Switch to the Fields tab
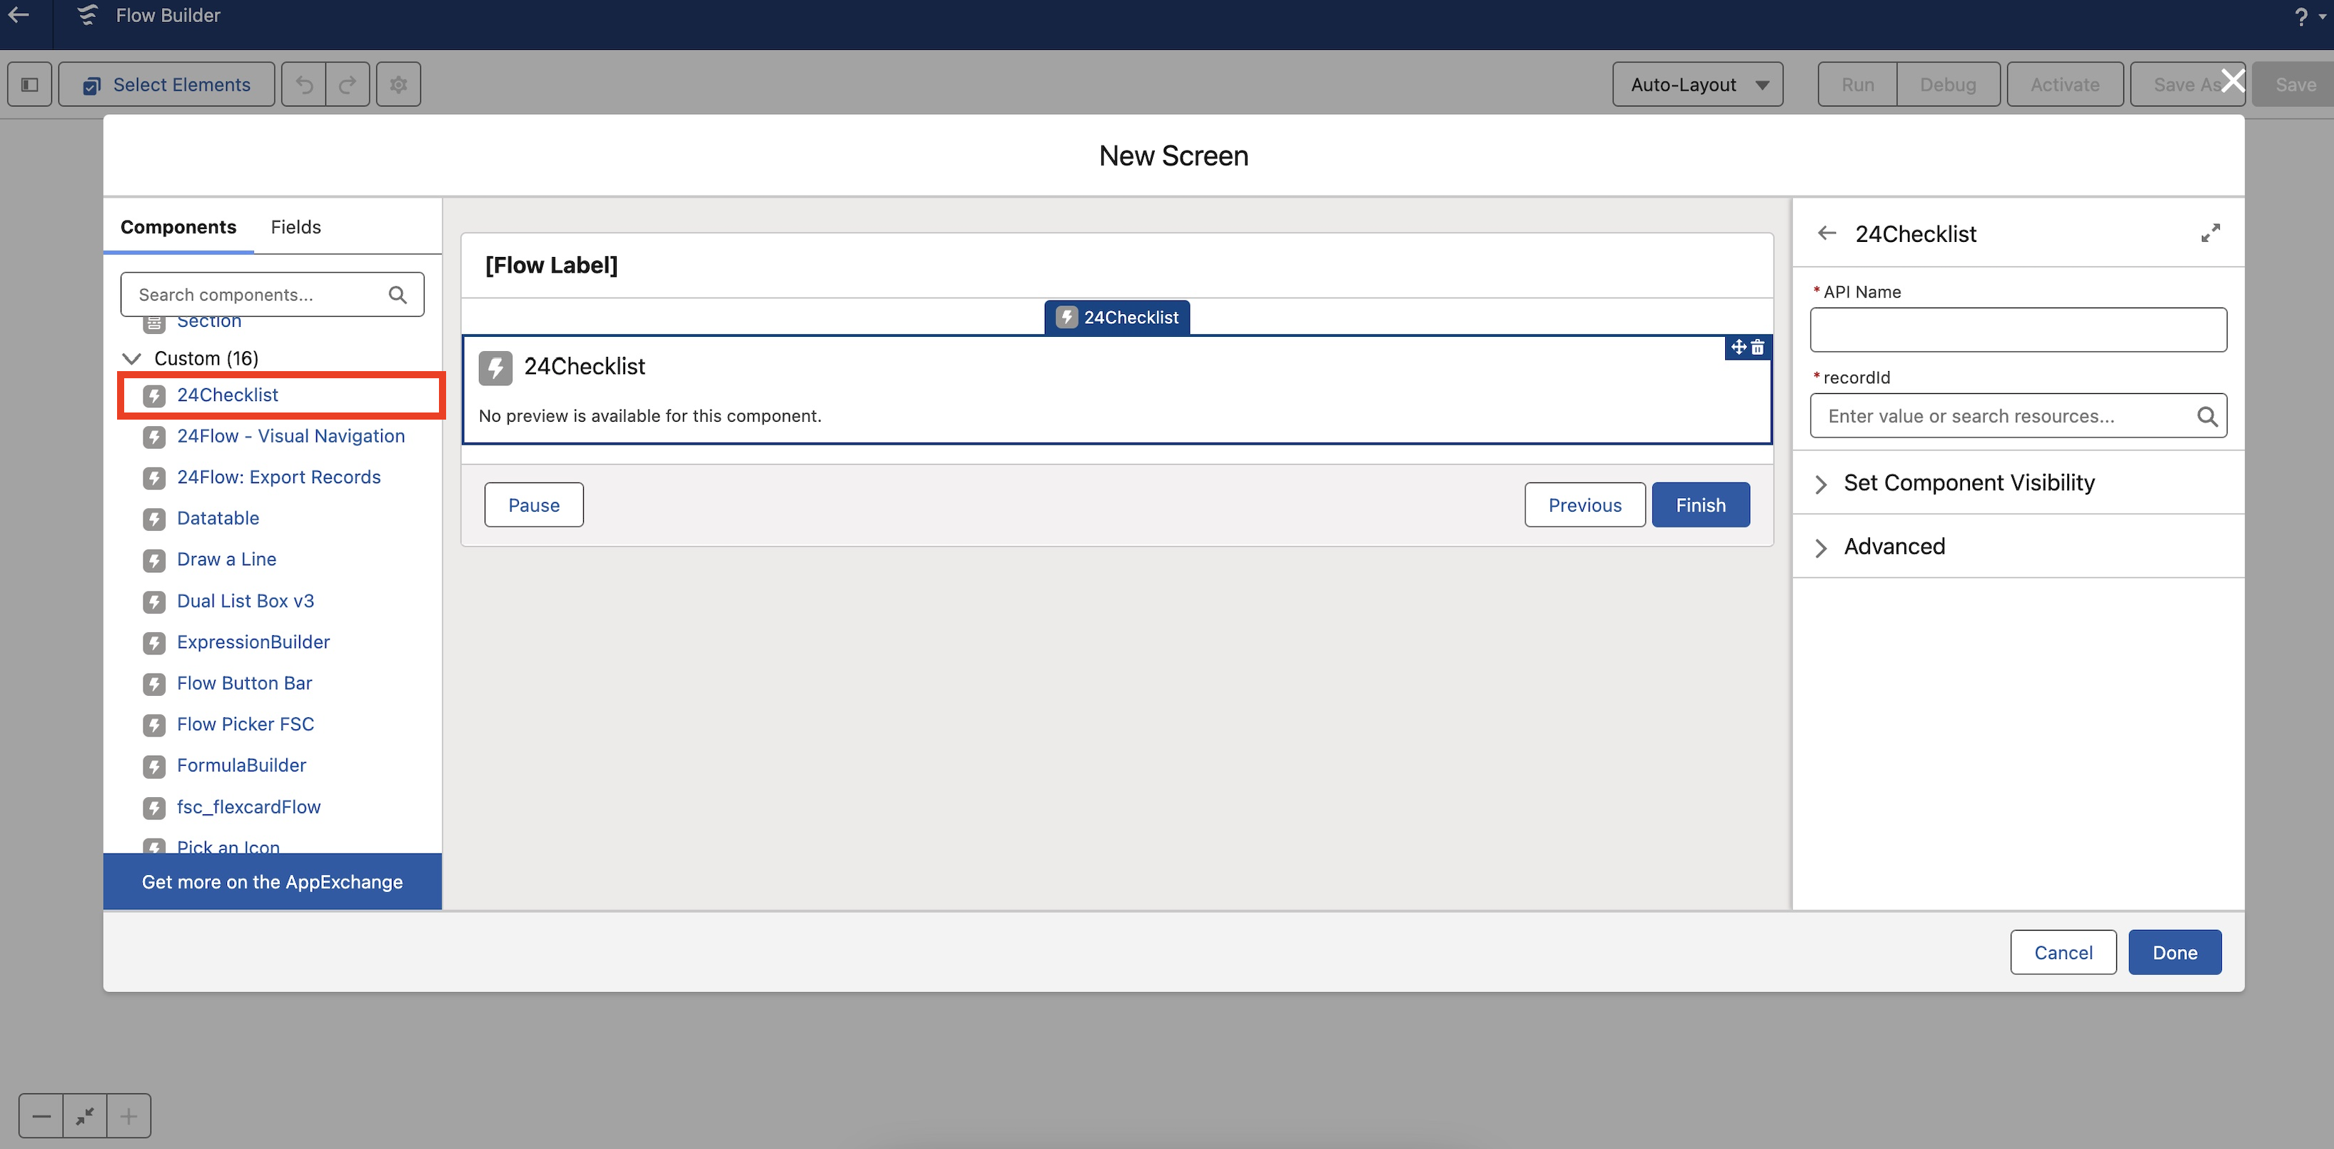 tap(295, 226)
